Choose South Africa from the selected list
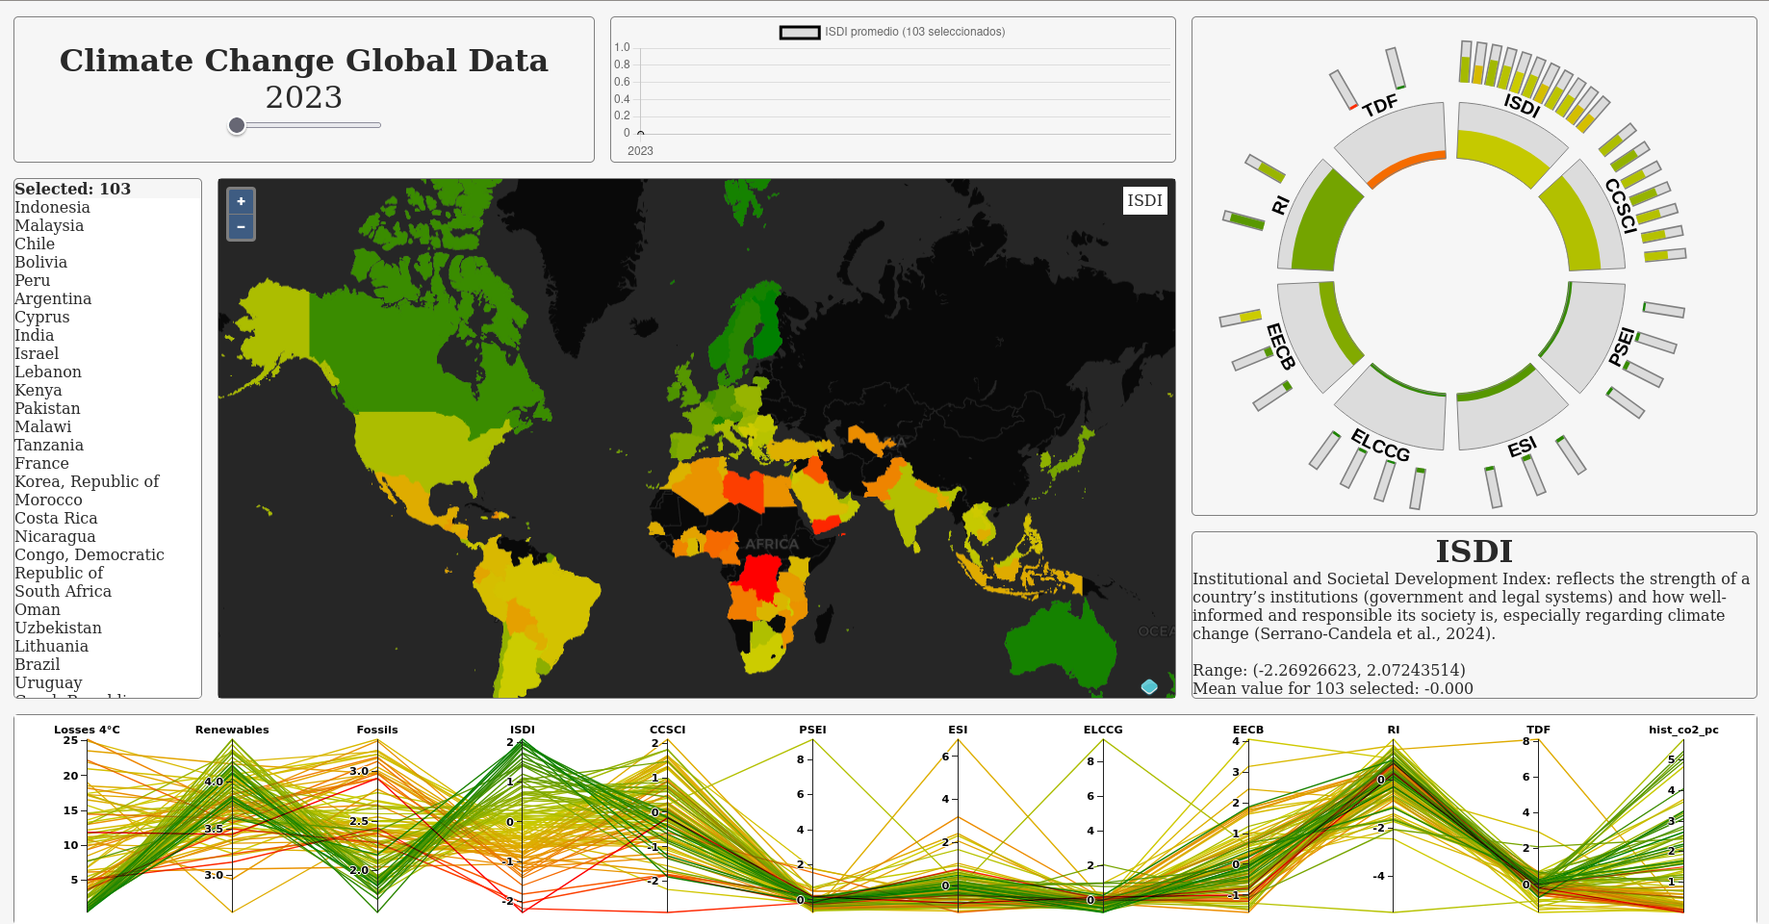This screenshot has width=1769, height=924. pos(63,592)
